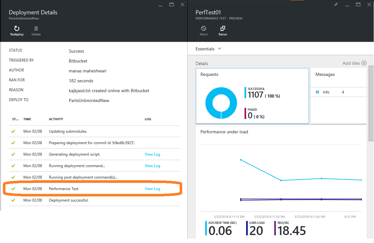The height and width of the screenshot is (243, 374).
Task: Click the Delete trash icon
Action: pos(36,29)
